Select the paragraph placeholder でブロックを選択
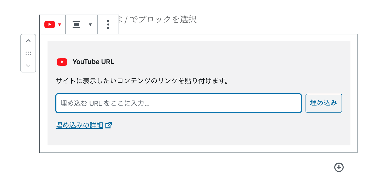Screen dimensions: 387x185 tap(163, 20)
